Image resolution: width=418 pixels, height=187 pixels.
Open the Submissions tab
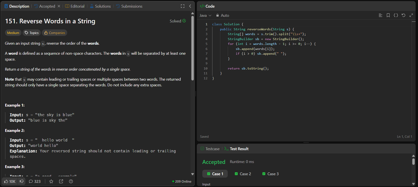[x=129, y=6]
